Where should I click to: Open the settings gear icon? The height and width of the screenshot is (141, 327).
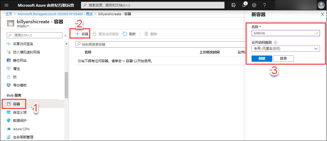point(254,5)
